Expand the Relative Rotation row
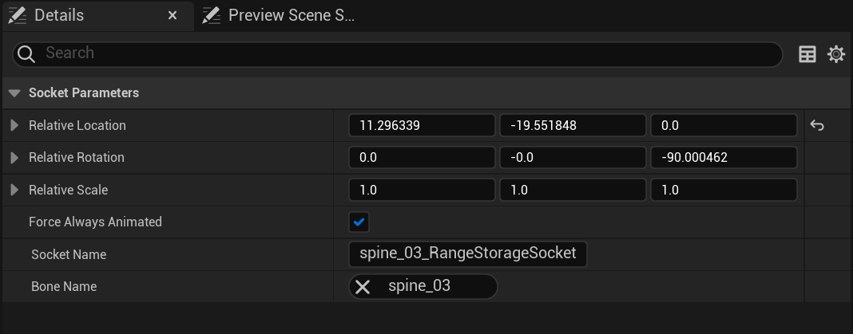This screenshot has width=853, height=334. (x=14, y=158)
